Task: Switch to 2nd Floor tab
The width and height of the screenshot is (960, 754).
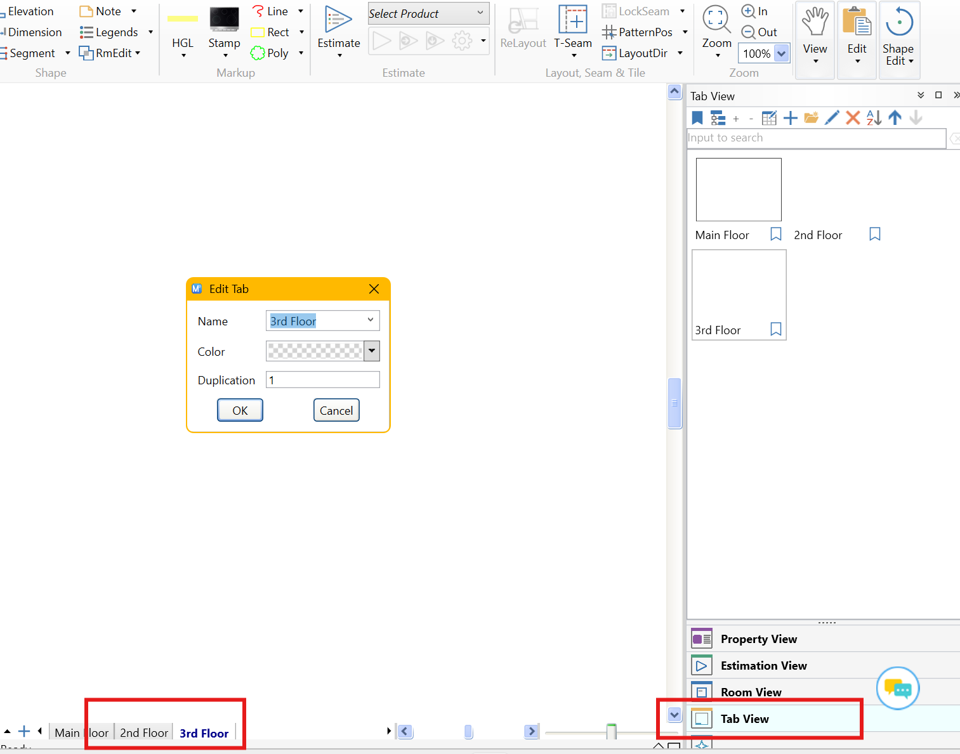Action: click(x=144, y=733)
